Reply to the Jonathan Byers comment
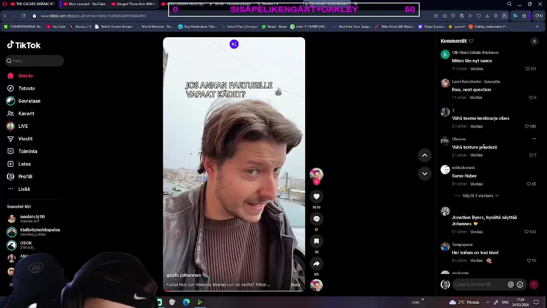Screen dimensions: 547x308 pyautogui.click(x=476, y=232)
